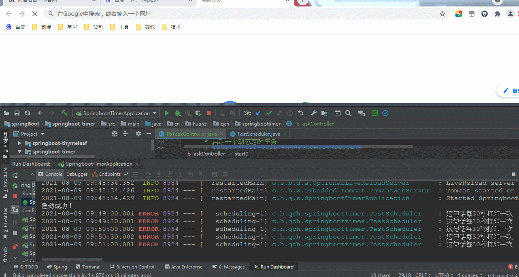Open Project panel gear settings
Viewport: 519px width, 277px height.
click(138, 134)
